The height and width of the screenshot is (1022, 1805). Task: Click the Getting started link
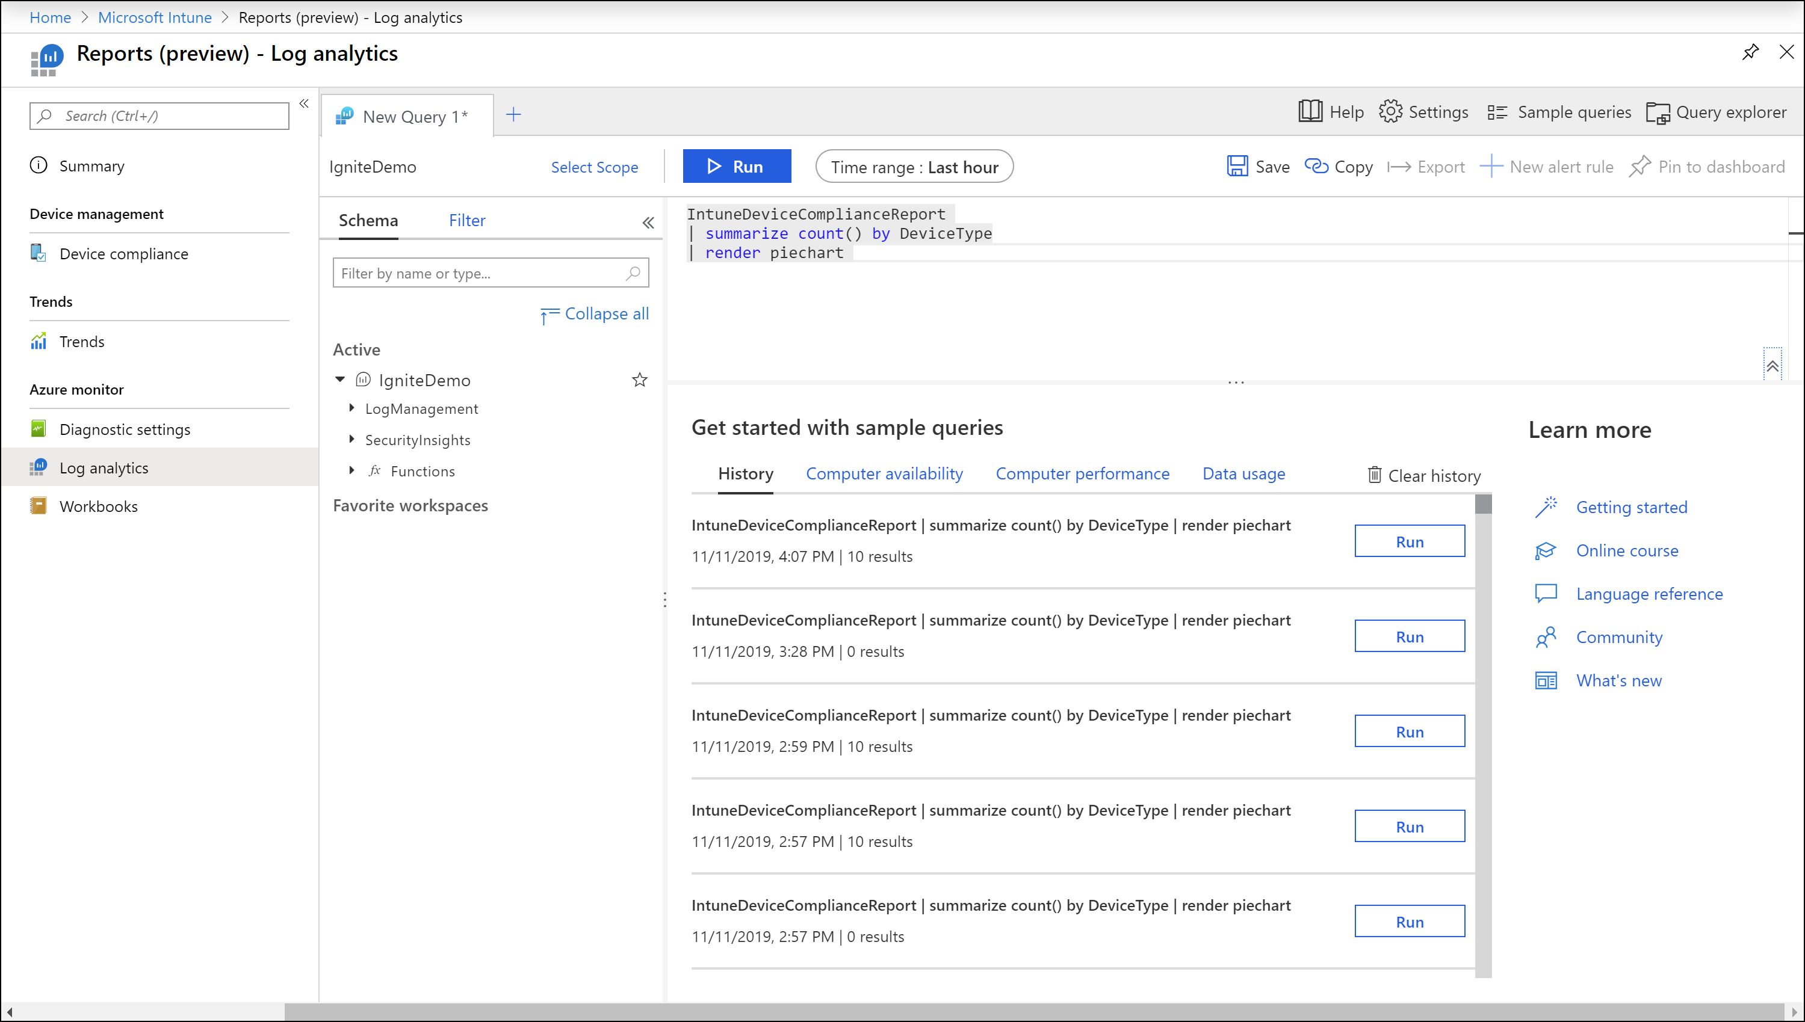point(1632,506)
